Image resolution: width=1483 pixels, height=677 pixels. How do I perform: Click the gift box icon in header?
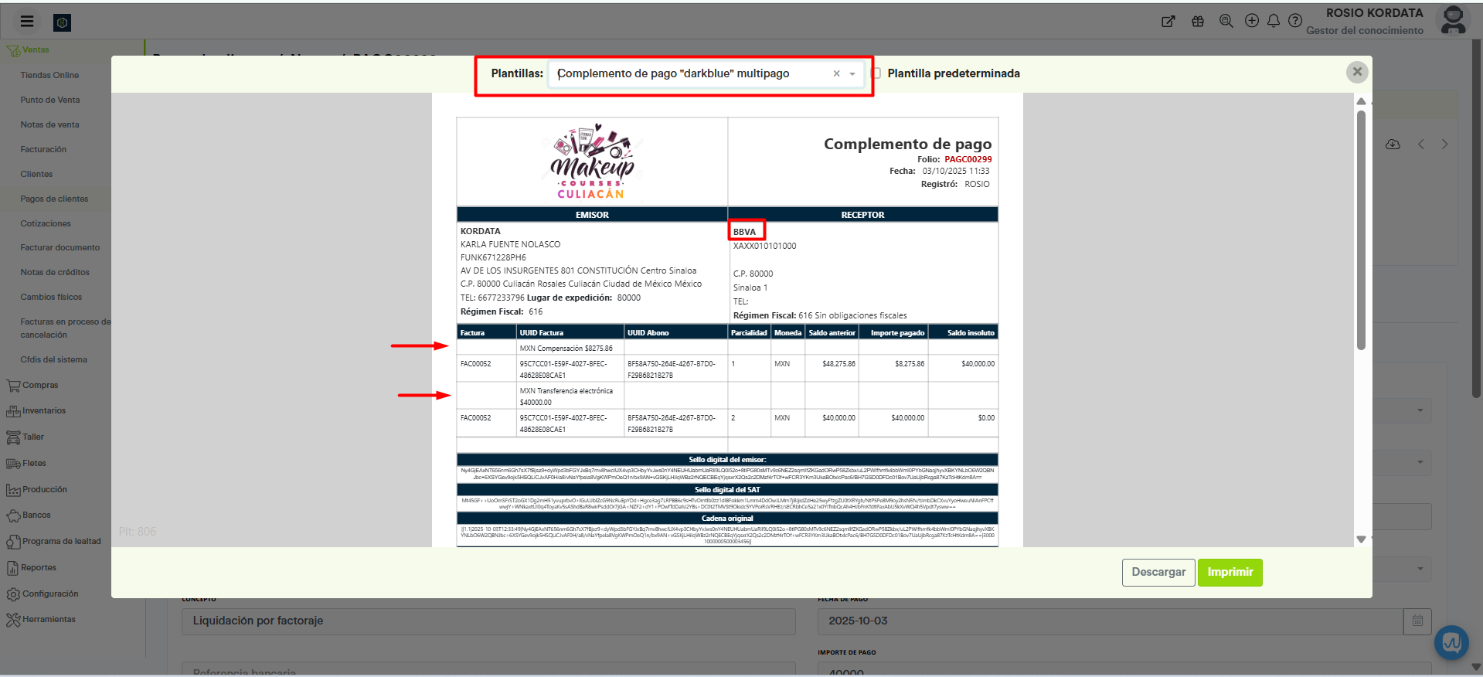[x=1198, y=22]
